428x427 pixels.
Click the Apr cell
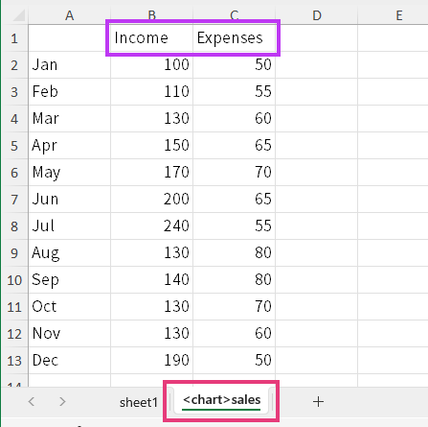tap(70, 146)
